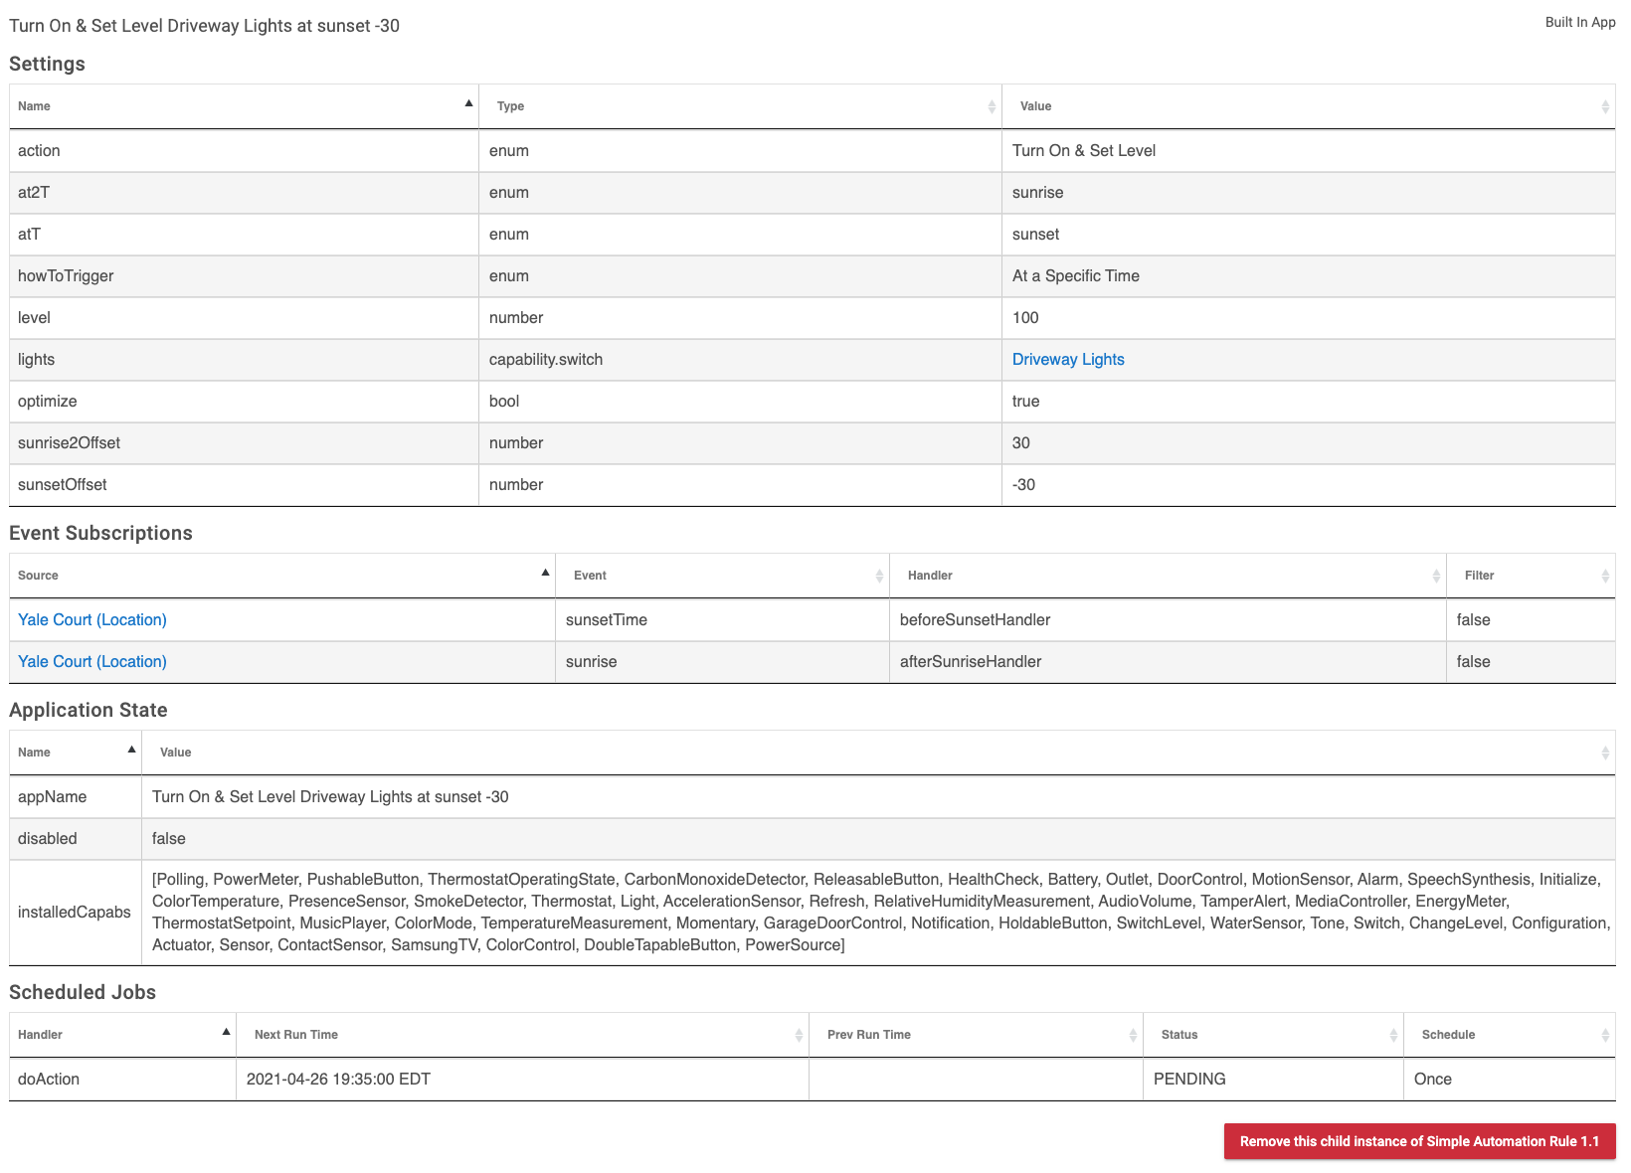Open Yale Court location in sunrise row
The height and width of the screenshot is (1173, 1631).
tap(92, 662)
